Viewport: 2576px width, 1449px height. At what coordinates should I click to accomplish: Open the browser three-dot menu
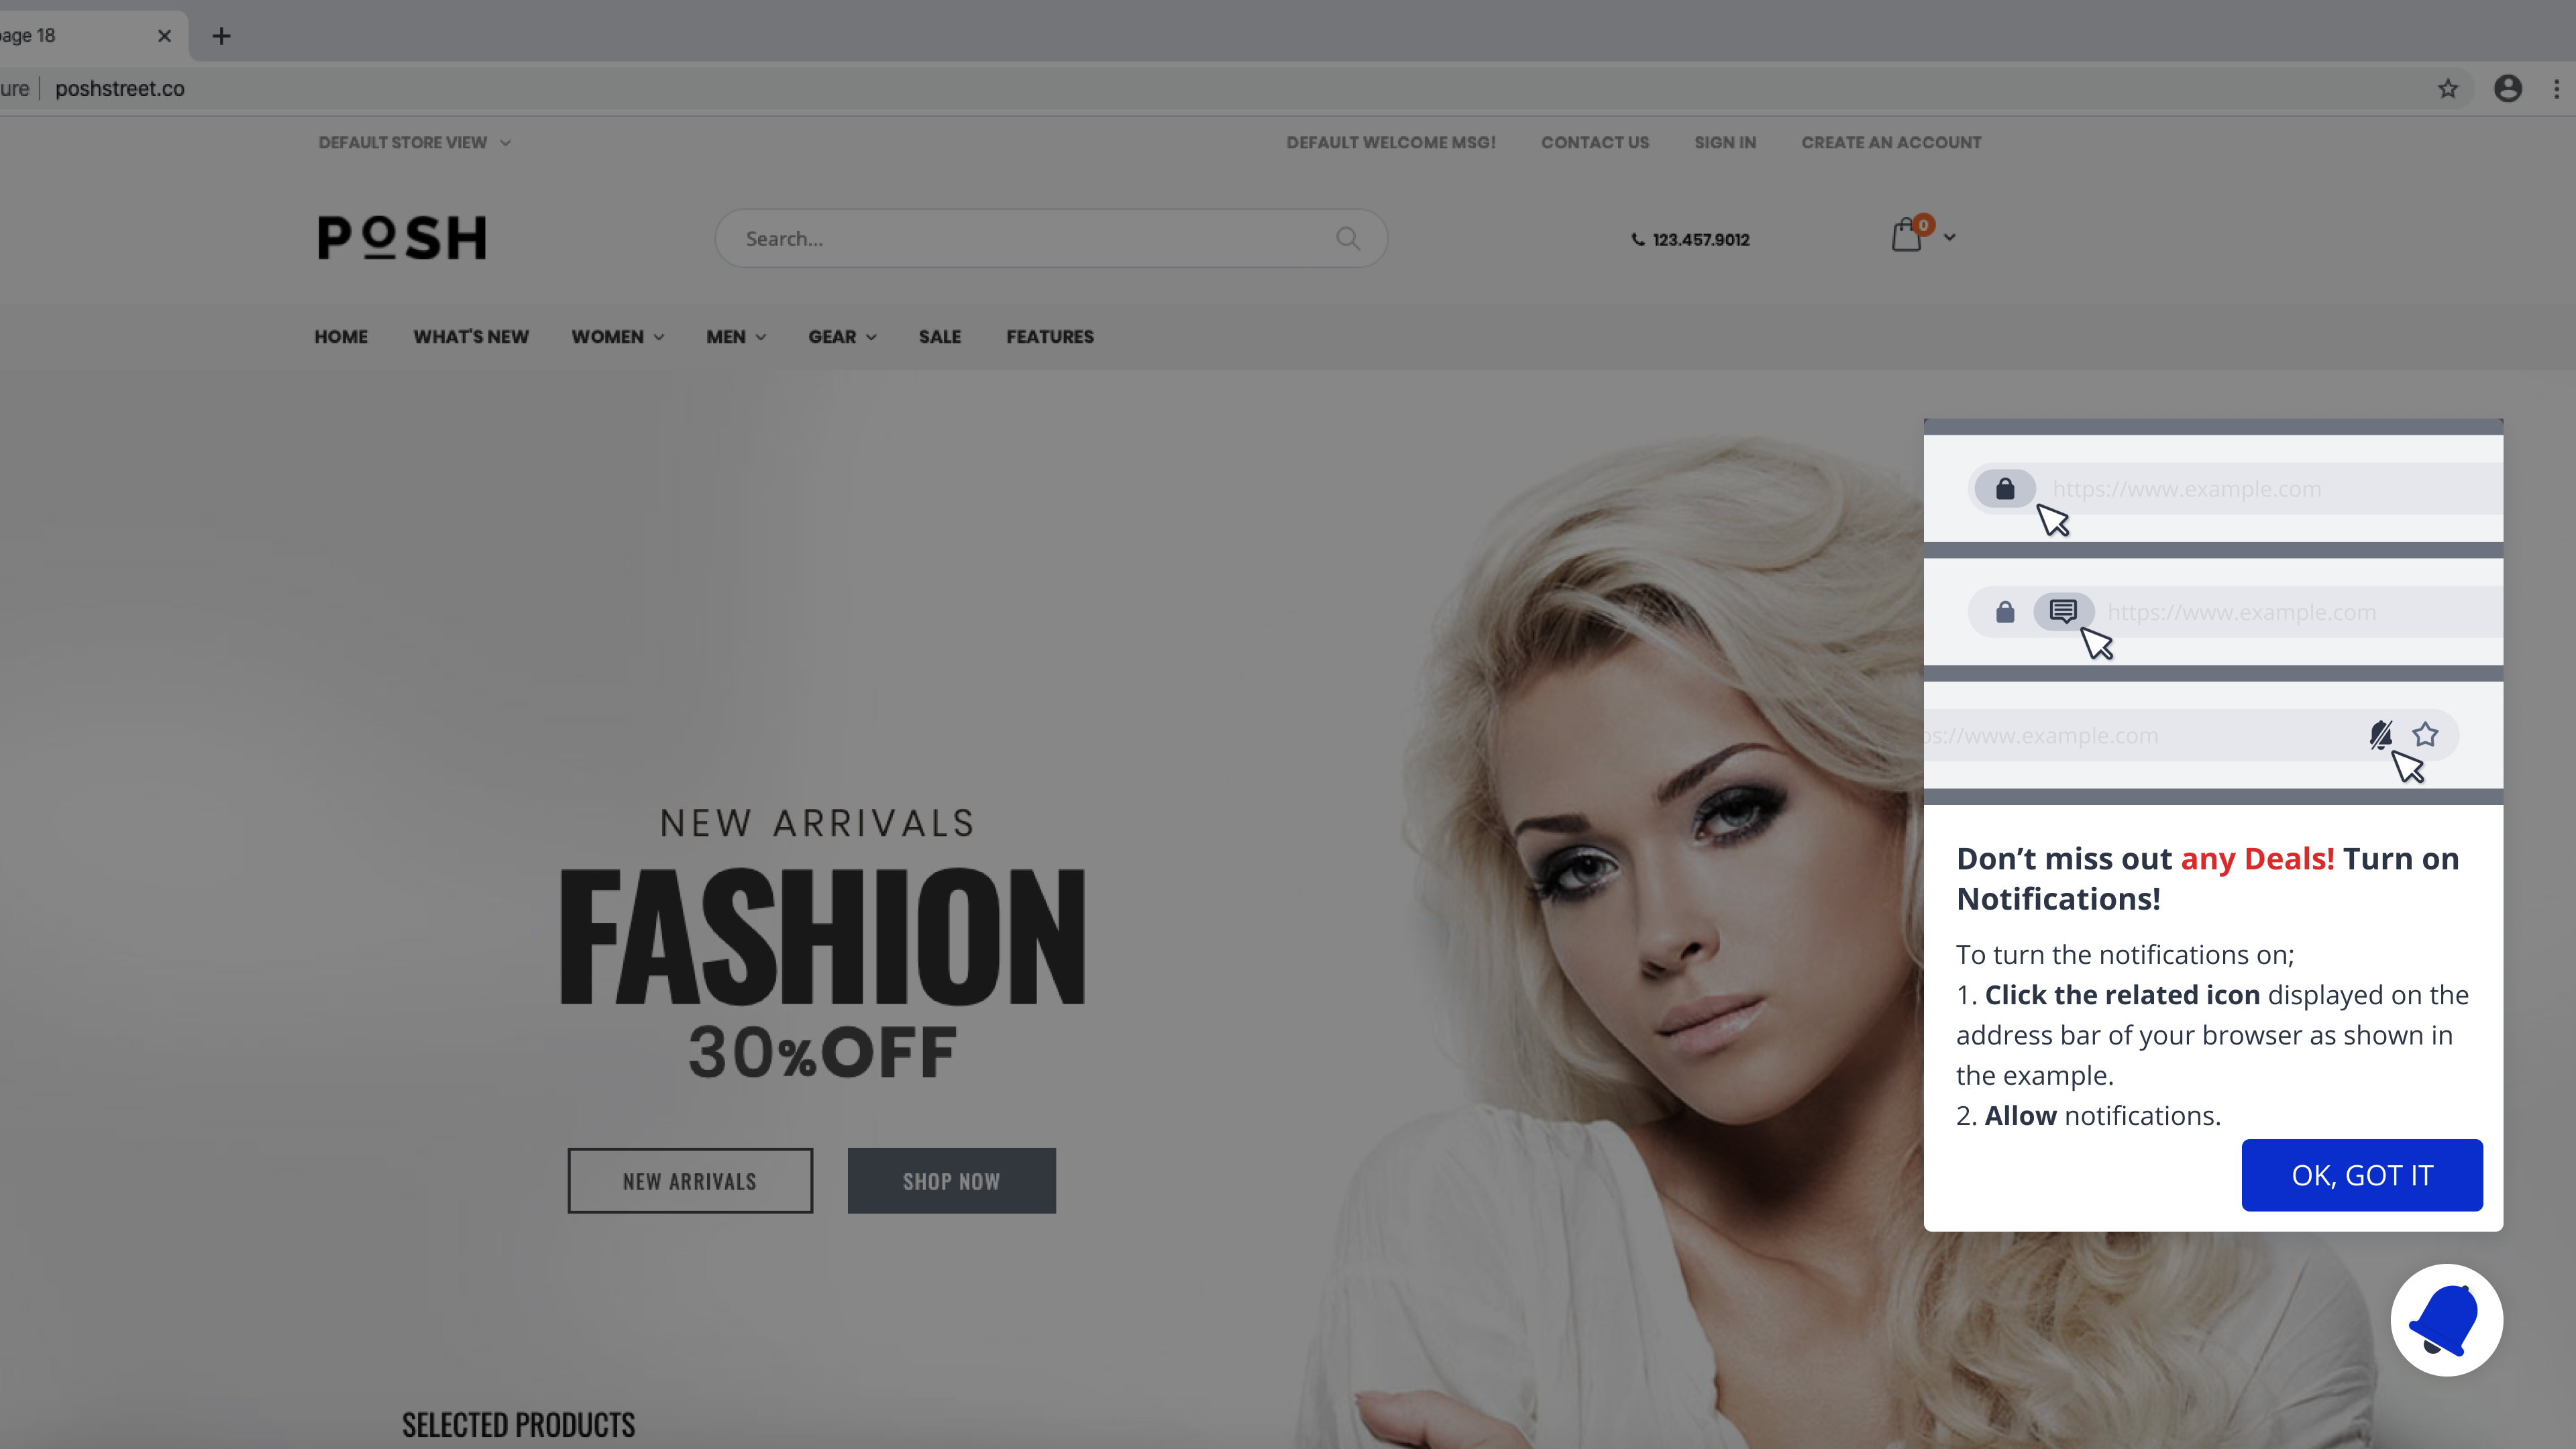tap(2556, 89)
